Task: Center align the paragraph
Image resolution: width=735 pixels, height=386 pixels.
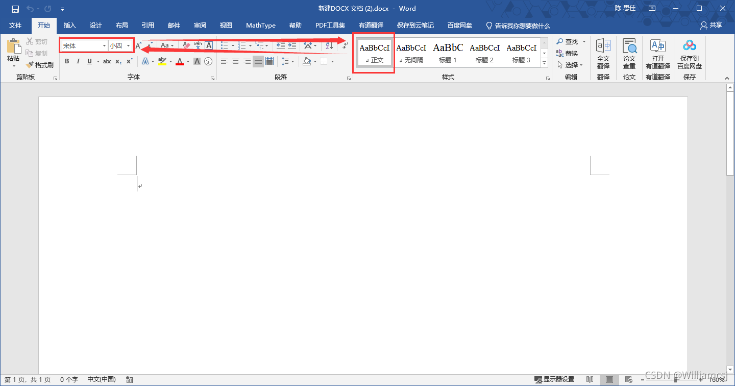Action: click(x=236, y=61)
